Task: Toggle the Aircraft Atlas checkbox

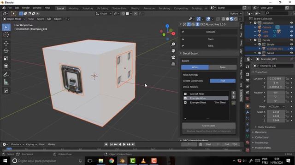Action: click(x=185, y=93)
